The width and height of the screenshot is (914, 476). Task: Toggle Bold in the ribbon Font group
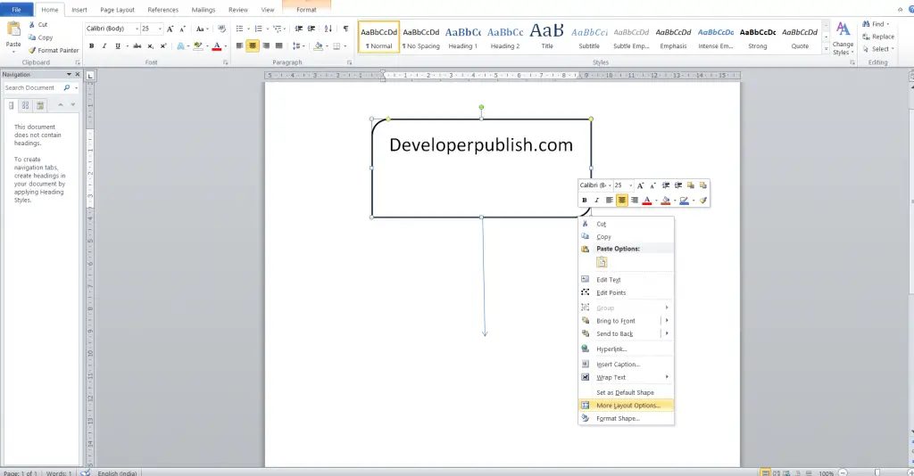click(x=92, y=46)
